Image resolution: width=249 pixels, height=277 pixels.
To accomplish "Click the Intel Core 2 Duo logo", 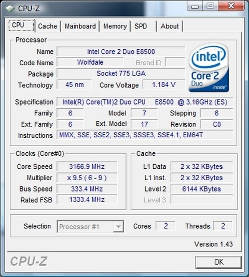I will 209,68.
